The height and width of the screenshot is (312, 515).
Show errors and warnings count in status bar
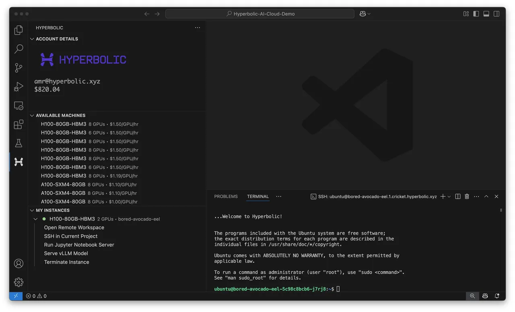(x=36, y=296)
